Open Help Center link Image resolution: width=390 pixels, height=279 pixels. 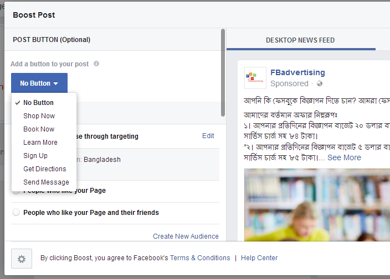pyautogui.click(x=259, y=258)
